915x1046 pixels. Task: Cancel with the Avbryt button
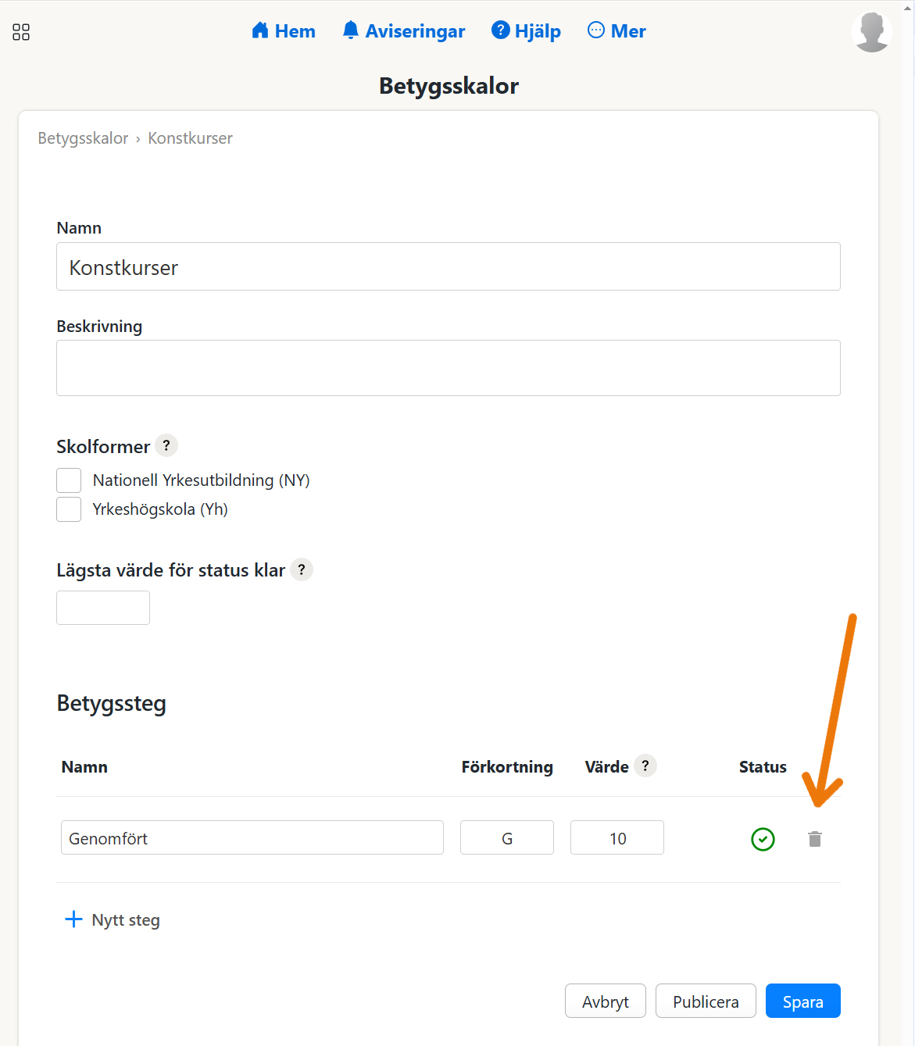(605, 1001)
